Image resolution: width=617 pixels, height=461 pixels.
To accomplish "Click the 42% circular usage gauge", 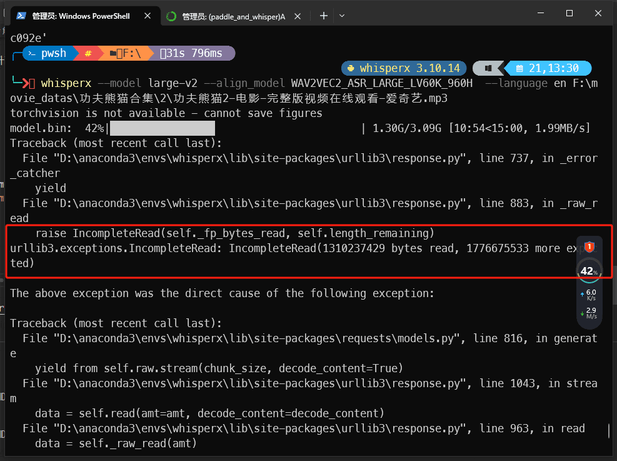I will tap(588, 271).
